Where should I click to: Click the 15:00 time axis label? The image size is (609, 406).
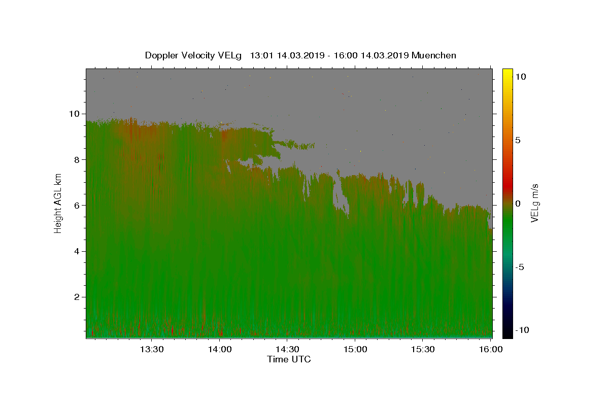tap(355, 349)
